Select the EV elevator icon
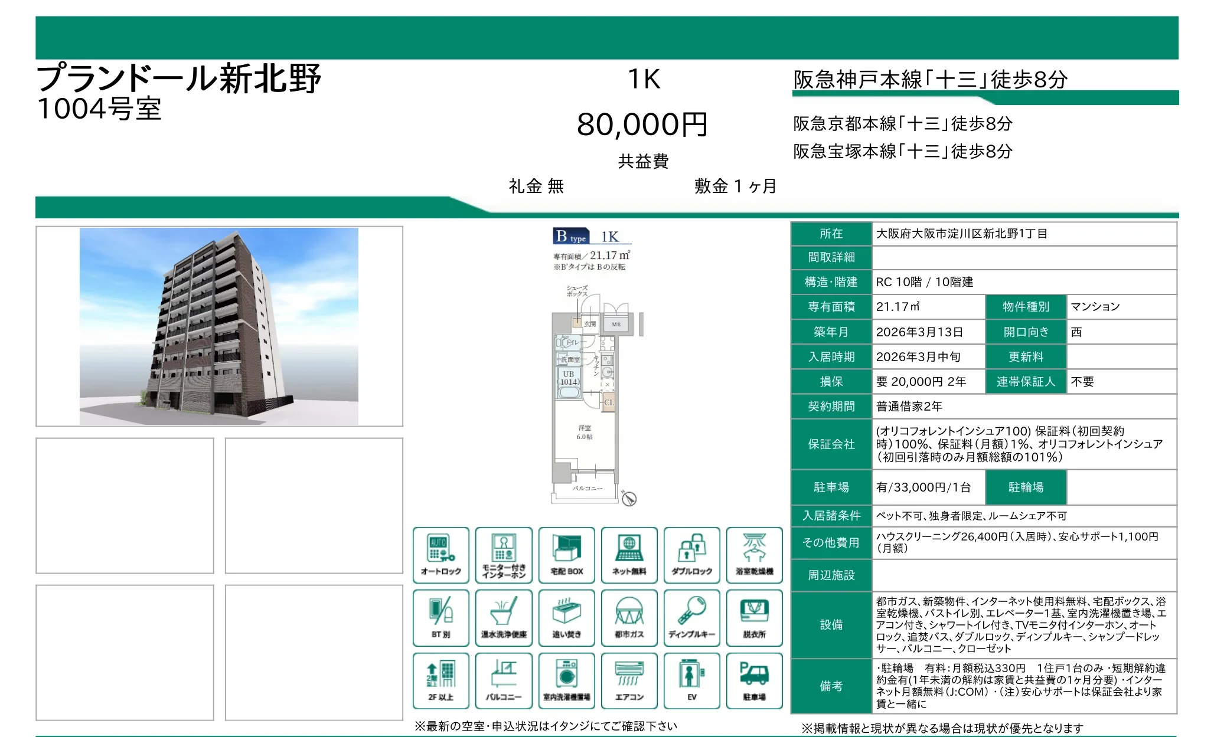Image resolution: width=1214 pixels, height=737 pixels. pyautogui.click(x=692, y=680)
